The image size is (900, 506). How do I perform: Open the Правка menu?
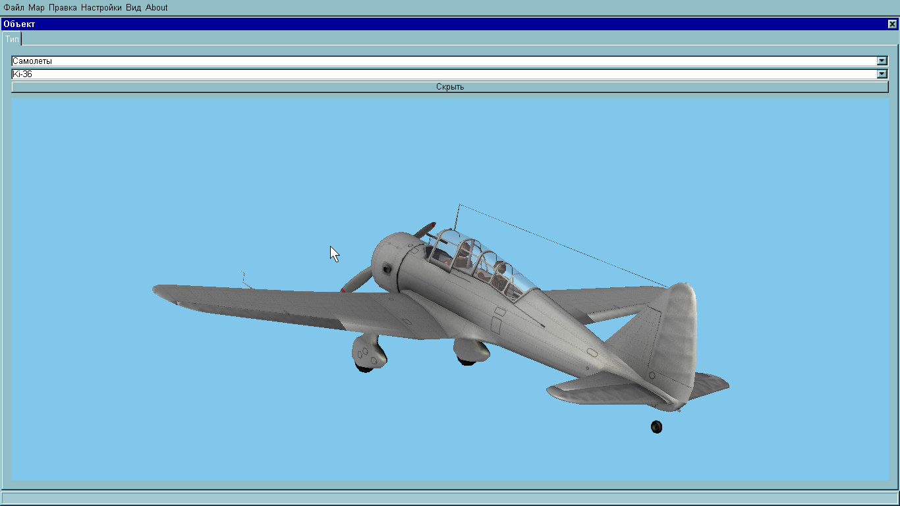click(63, 8)
